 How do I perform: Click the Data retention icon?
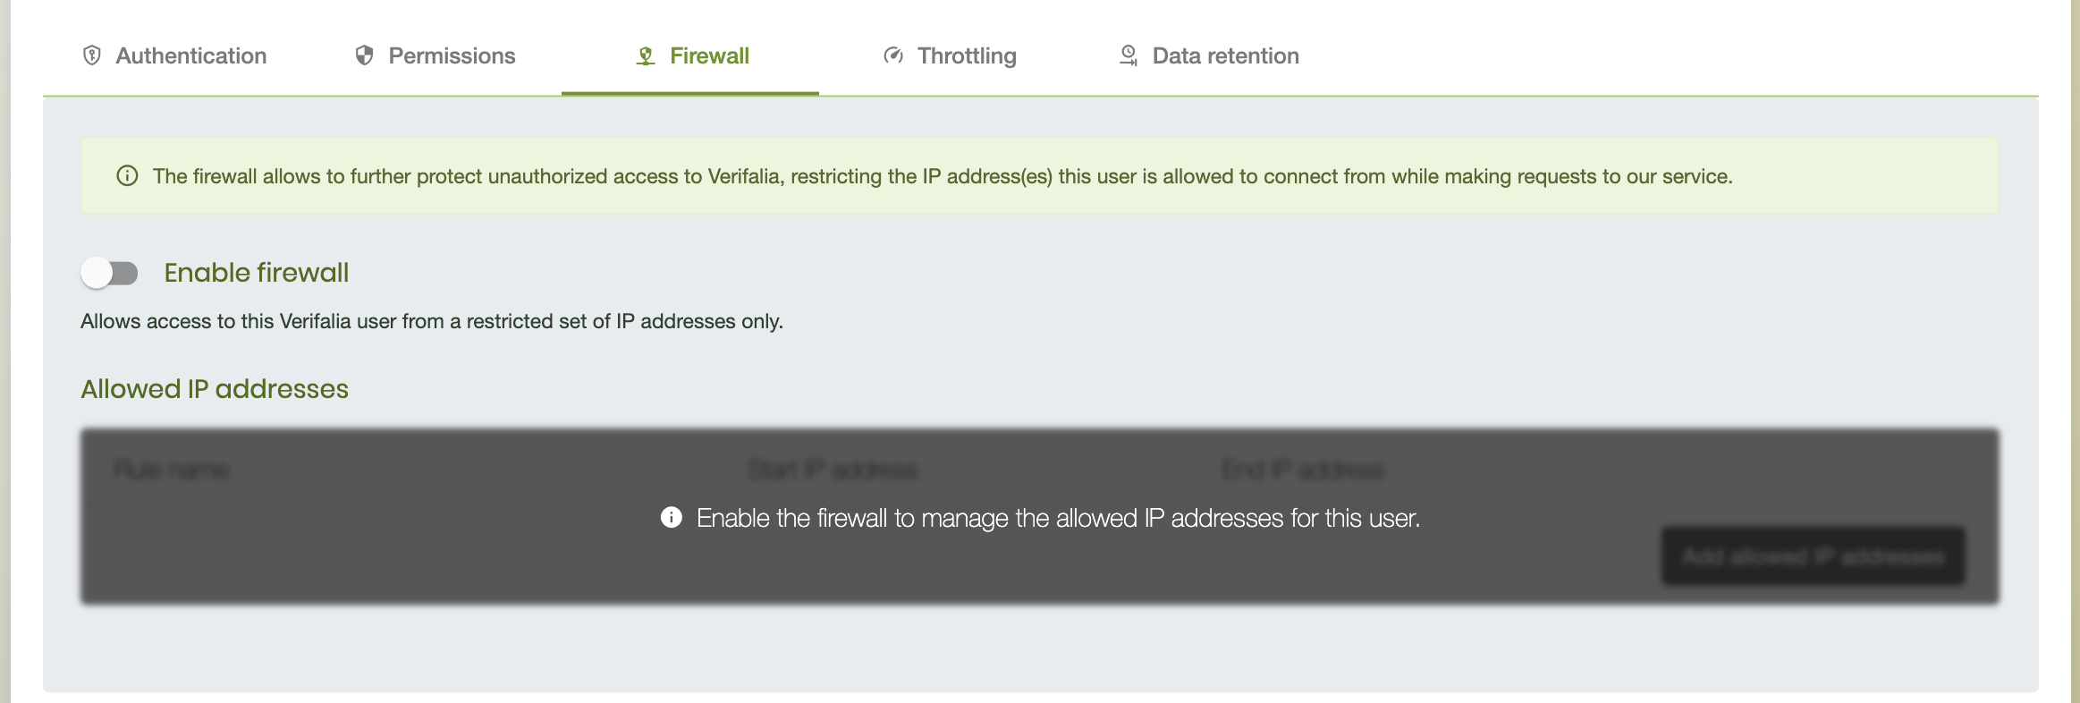pyautogui.click(x=1128, y=55)
